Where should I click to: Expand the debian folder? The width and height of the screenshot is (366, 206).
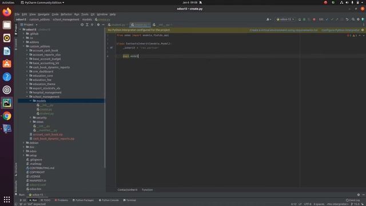pyautogui.click(x=24, y=143)
